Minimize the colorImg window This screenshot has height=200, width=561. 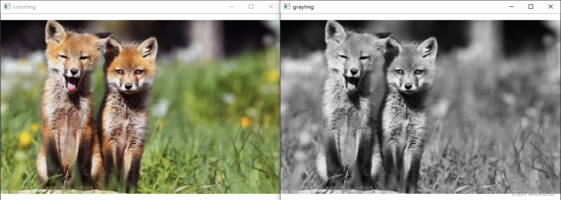click(232, 6)
